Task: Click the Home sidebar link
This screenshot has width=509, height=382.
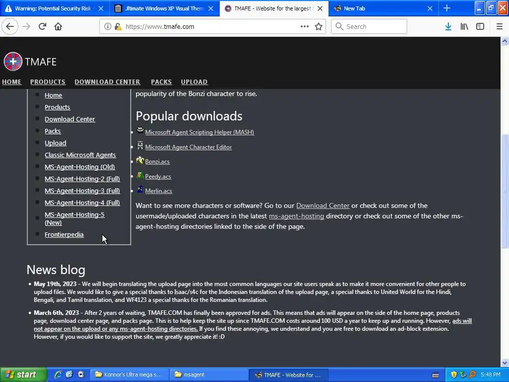Action: click(x=54, y=95)
